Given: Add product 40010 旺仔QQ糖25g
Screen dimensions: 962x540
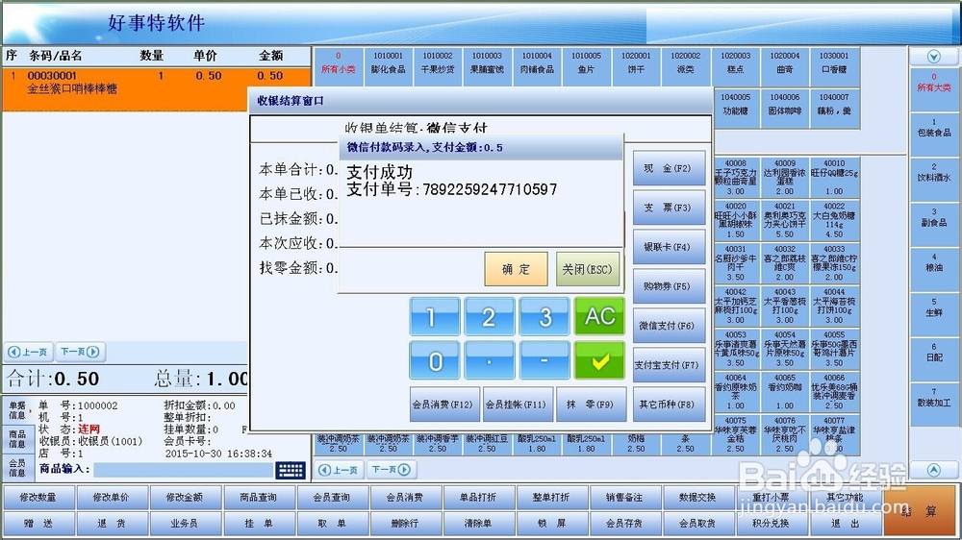Looking at the screenshot, I should click(834, 177).
